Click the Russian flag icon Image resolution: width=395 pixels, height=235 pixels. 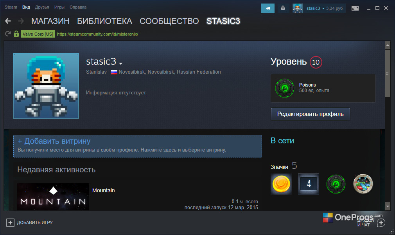tap(114, 72)
